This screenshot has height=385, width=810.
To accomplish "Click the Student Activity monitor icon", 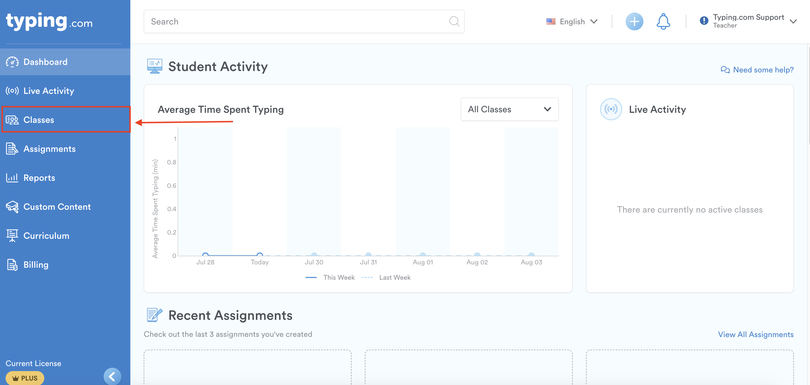I will (x=155, y=66).
